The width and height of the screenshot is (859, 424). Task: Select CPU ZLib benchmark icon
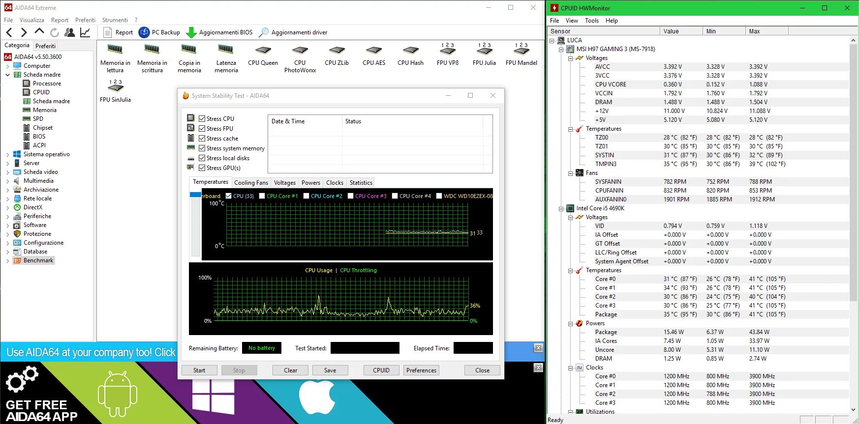pyautogui.click(x=337, y=56)
